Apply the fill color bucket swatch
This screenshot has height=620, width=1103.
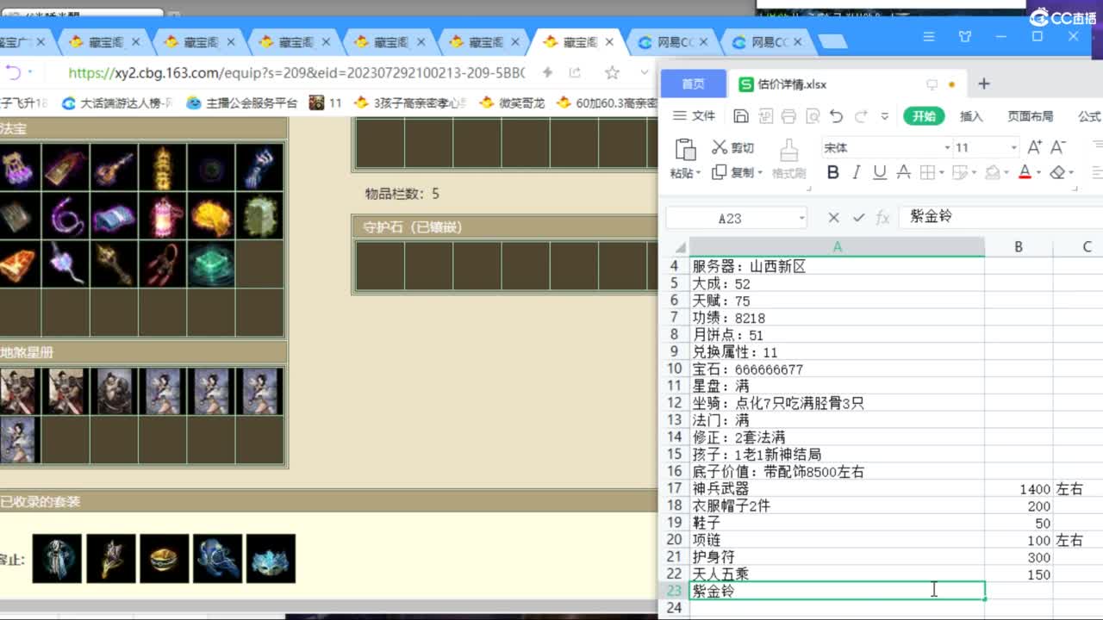(992, 172)
